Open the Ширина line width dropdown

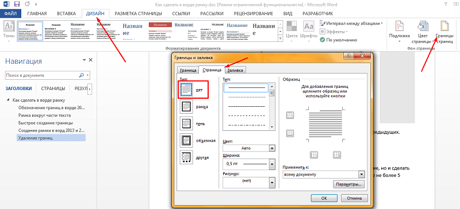pos(249,164)
